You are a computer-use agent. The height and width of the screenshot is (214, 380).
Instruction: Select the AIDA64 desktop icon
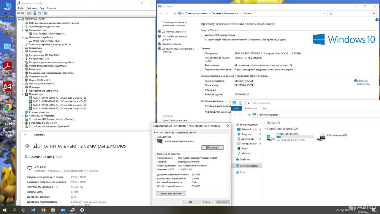pyautogui.click(x=7, y=88)
